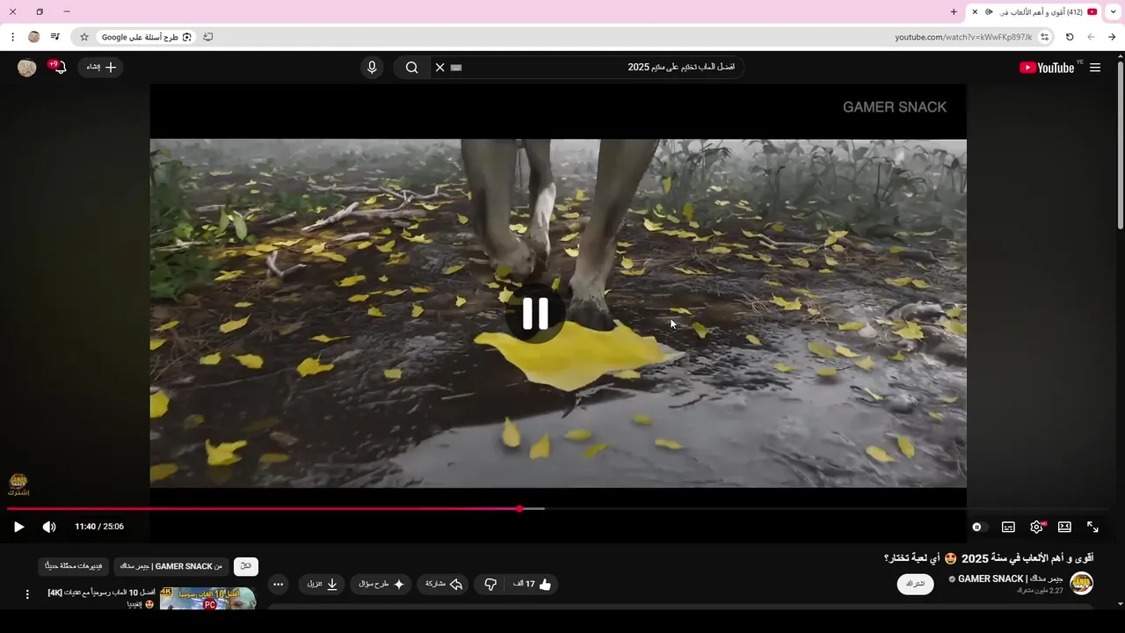Click the 11:40 / 25:06 time display

(x=99, y=527)
